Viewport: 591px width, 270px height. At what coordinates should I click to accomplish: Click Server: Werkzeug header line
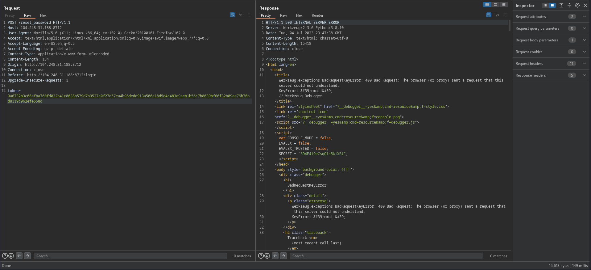pos(305,28)
